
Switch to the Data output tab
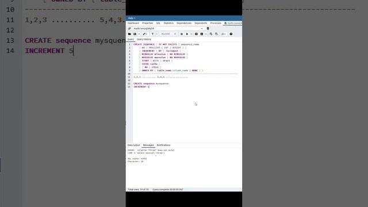[x=133, y=145]
